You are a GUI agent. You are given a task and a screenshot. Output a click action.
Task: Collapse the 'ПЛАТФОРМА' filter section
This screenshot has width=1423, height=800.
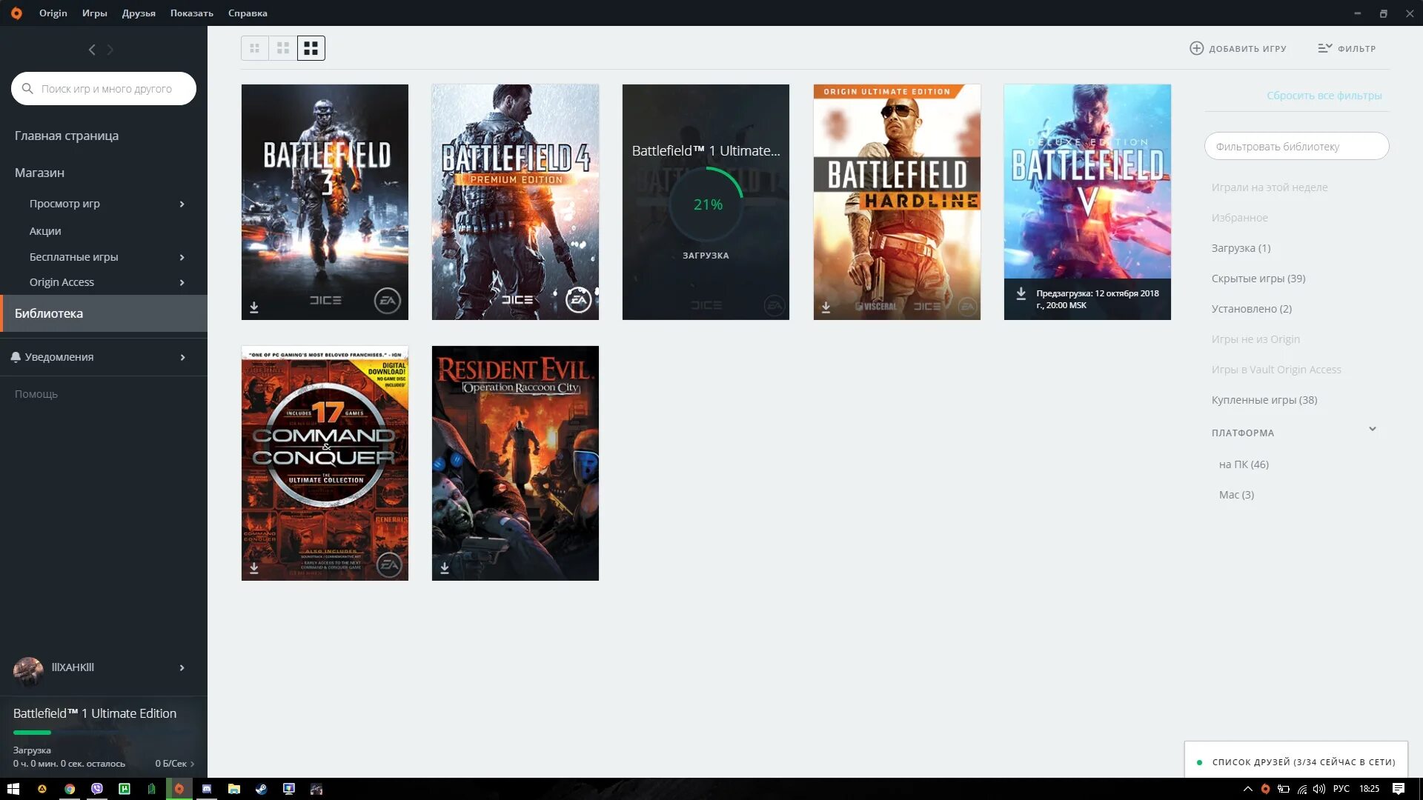[1372, 430]
